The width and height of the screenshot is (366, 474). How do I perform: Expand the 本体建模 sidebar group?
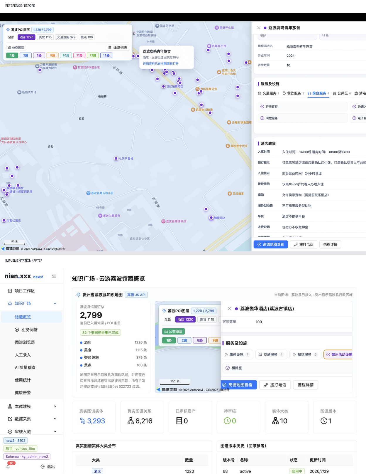pyautogui.click(x=55, y=406)
